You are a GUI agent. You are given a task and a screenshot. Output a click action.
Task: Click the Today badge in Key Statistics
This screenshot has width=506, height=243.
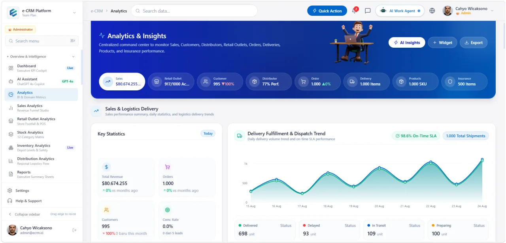[208, 134]
